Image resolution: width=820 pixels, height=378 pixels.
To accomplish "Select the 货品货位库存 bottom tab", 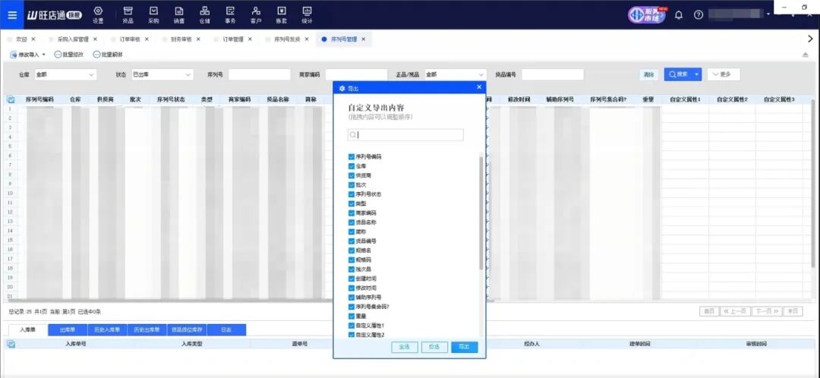I will pyautogui.click(x=187, y=330).
